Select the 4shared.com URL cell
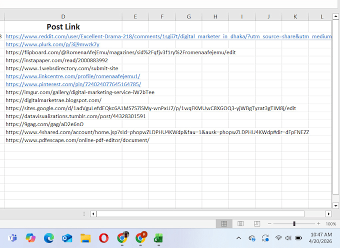Viewport: 340px width, 248px height. coord(157,132)
